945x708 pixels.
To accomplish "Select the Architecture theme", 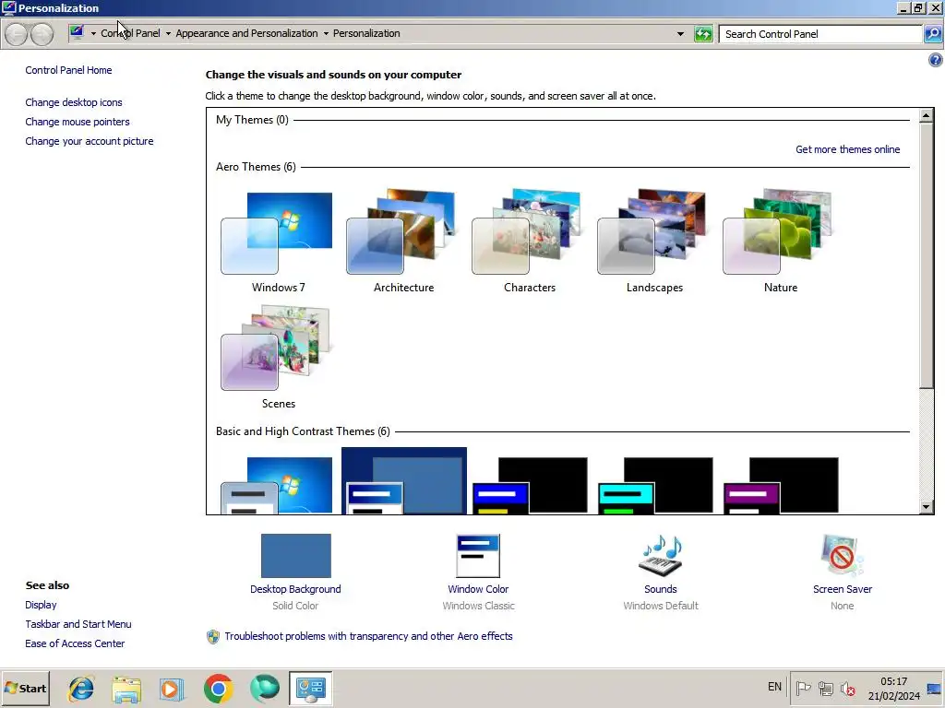I will 402,242.
